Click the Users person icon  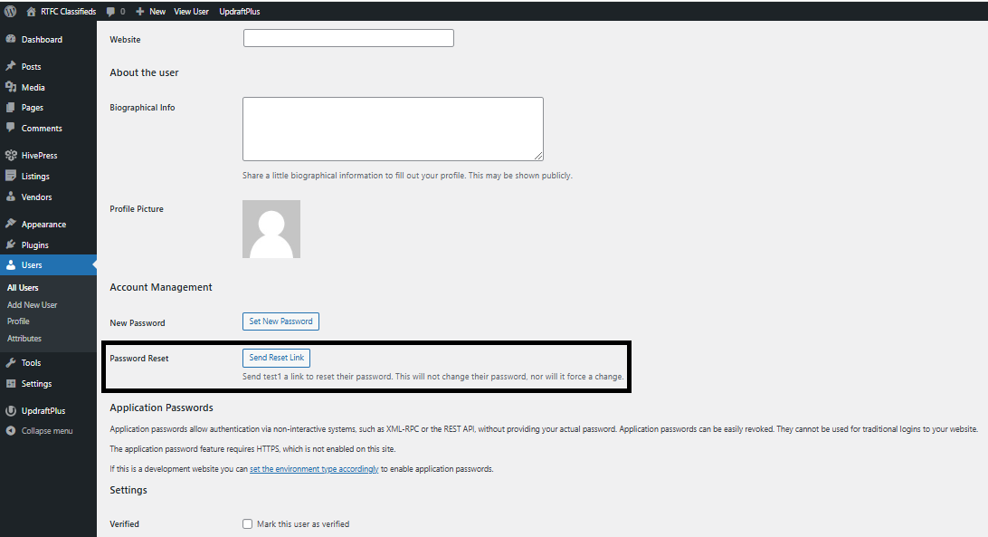11,265
